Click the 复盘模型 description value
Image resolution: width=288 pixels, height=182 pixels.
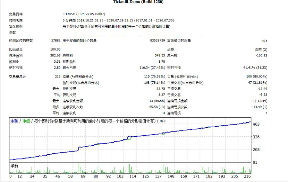pyautogui.click(x=117, y=26)
